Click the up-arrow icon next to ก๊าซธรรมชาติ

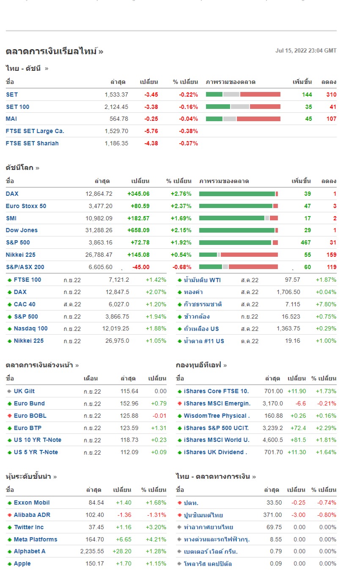(180, 304)
